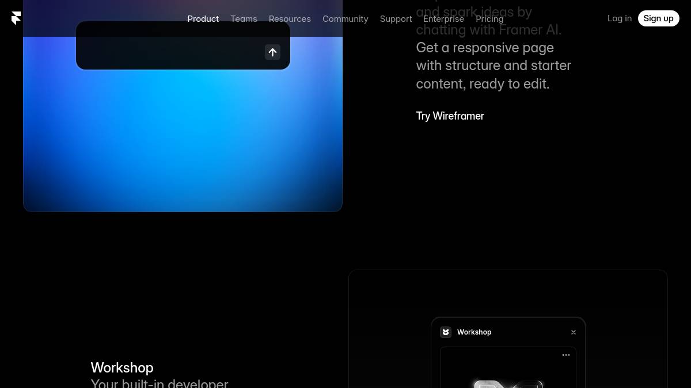Open the Resources menu
This screenshot has width=691, height=388.
[290, 19]
